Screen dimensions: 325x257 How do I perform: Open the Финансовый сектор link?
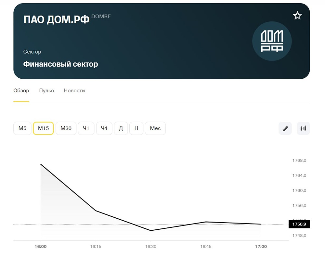click(60, 64)
